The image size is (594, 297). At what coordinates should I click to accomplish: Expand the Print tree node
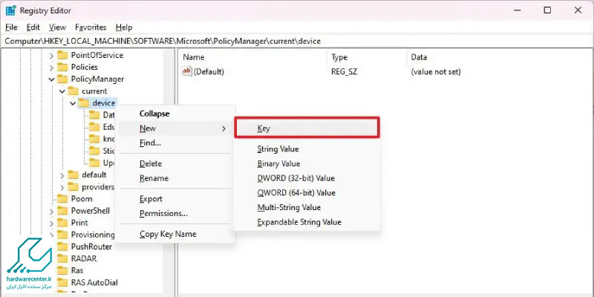pyautogui.click(x=51, y=223)
